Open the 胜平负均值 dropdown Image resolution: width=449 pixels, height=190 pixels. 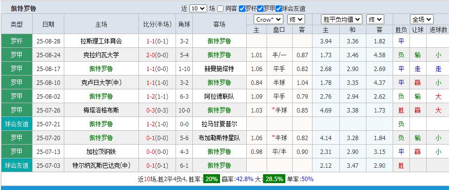(x=341, y=19)
